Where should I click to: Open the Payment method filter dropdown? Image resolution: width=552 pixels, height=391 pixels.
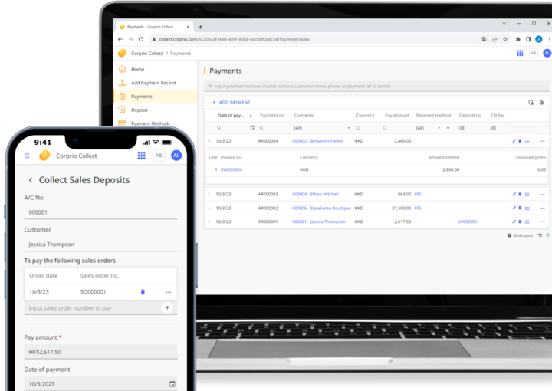tap(428, 128)
